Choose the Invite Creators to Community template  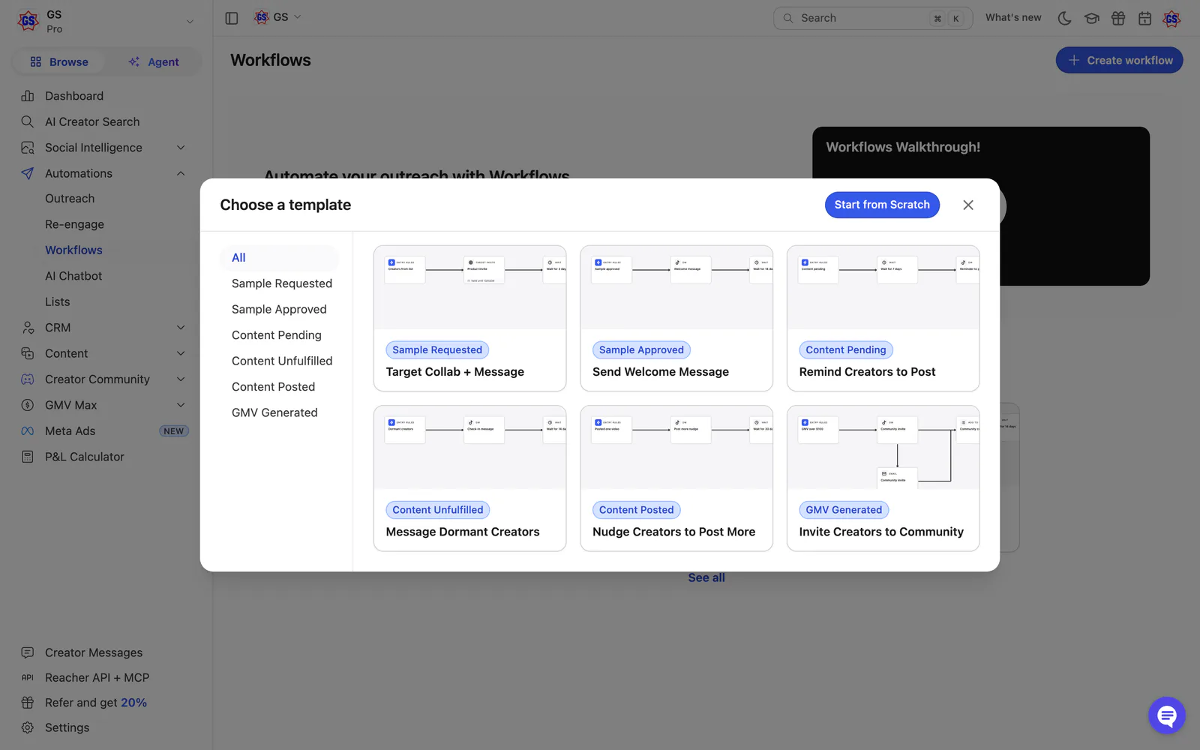coord(883,478)
